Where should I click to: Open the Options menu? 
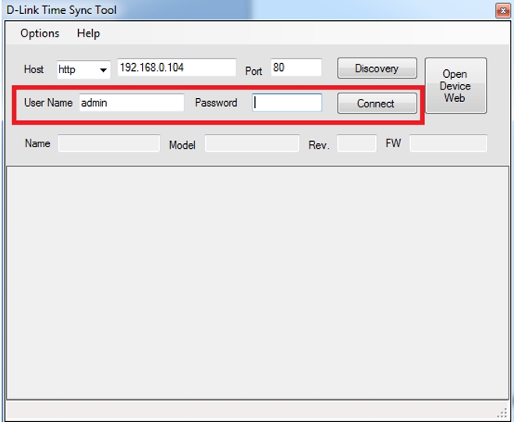pos(40,33)
